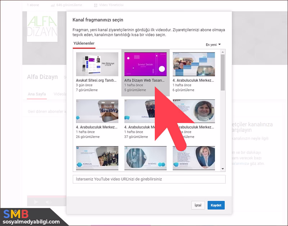Select the Avukat Sitesi.org Tanıtı... video thumbnail
This screenshot has height=226, width=288.
pos(97,64)
